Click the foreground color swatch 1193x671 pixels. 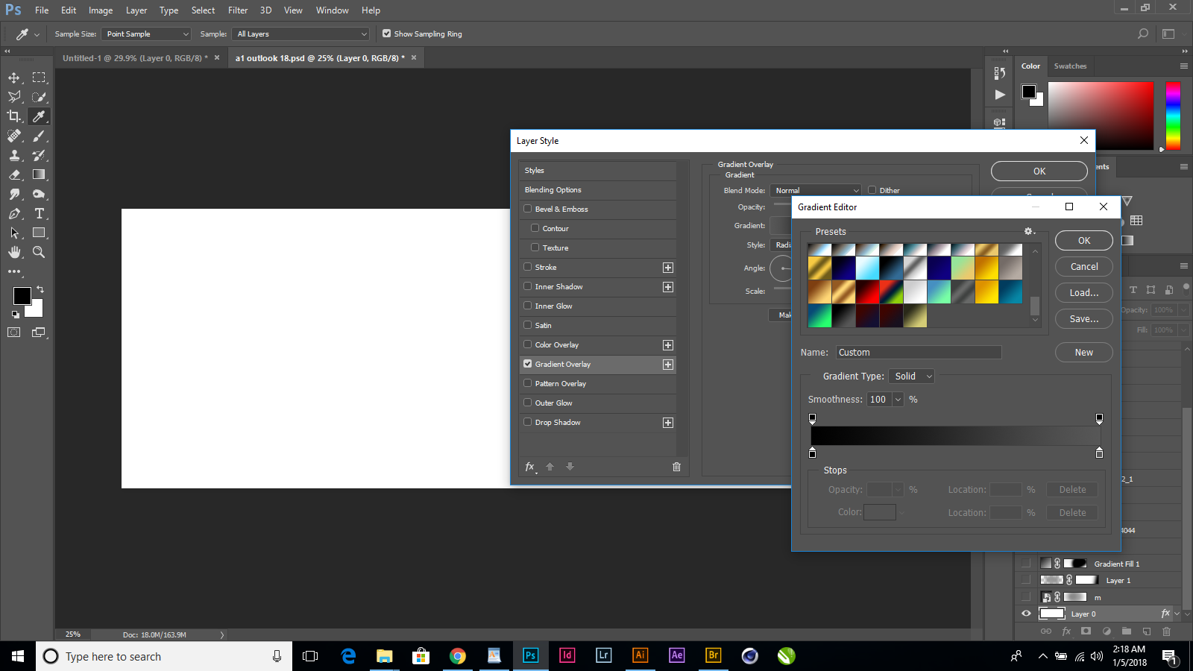(x=22, y=296)
